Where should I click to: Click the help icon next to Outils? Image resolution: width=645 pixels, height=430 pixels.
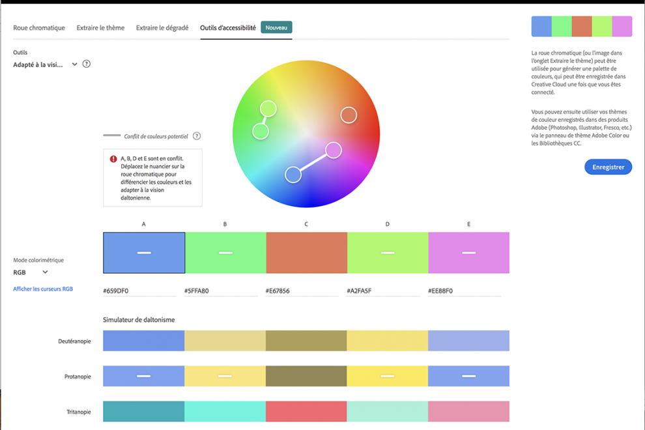coord(87,64)
